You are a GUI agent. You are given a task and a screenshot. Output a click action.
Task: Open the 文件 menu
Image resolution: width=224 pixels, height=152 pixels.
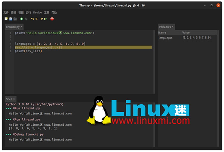[x=6, y=13]
